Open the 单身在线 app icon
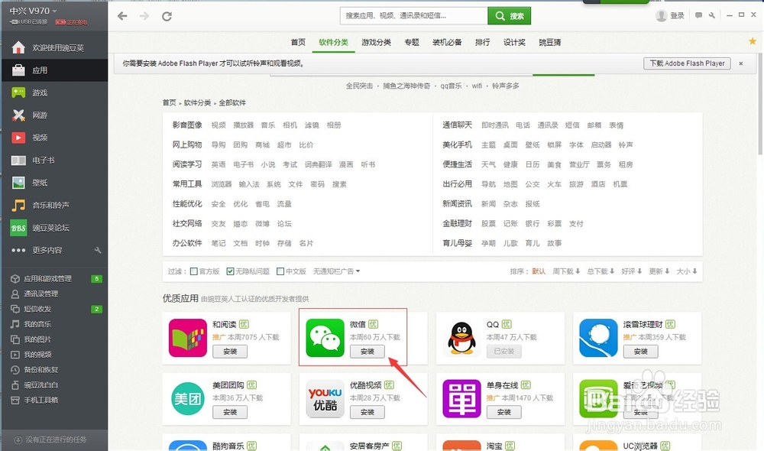The image size is (764, 451). tap(462, 399)
